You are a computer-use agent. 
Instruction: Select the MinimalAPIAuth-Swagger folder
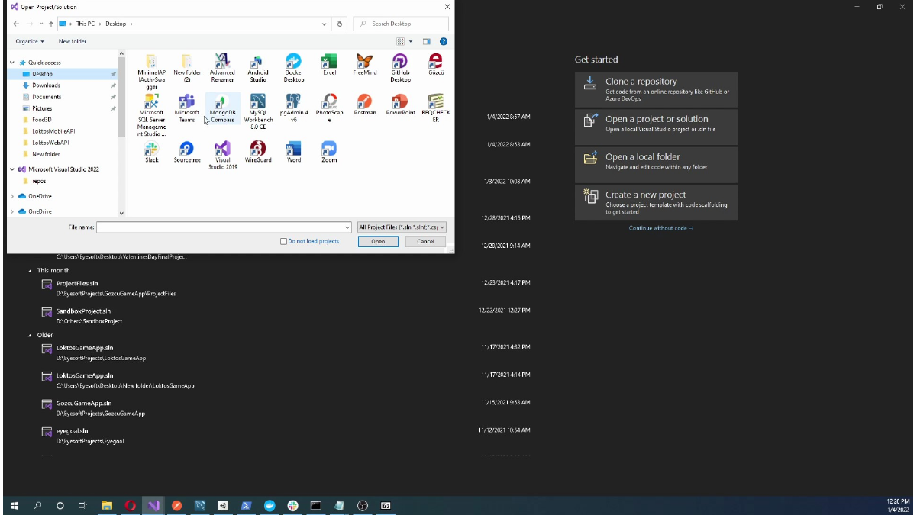click(151, 72)
